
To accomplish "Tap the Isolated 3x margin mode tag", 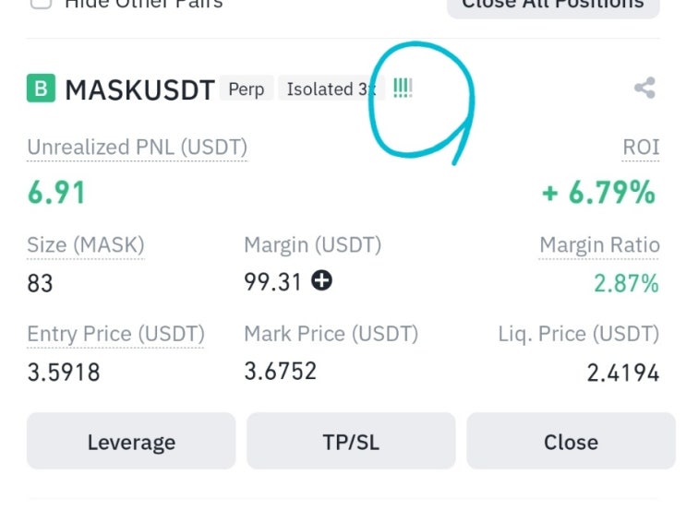I will pyautogui.click(x=319, y=89).
